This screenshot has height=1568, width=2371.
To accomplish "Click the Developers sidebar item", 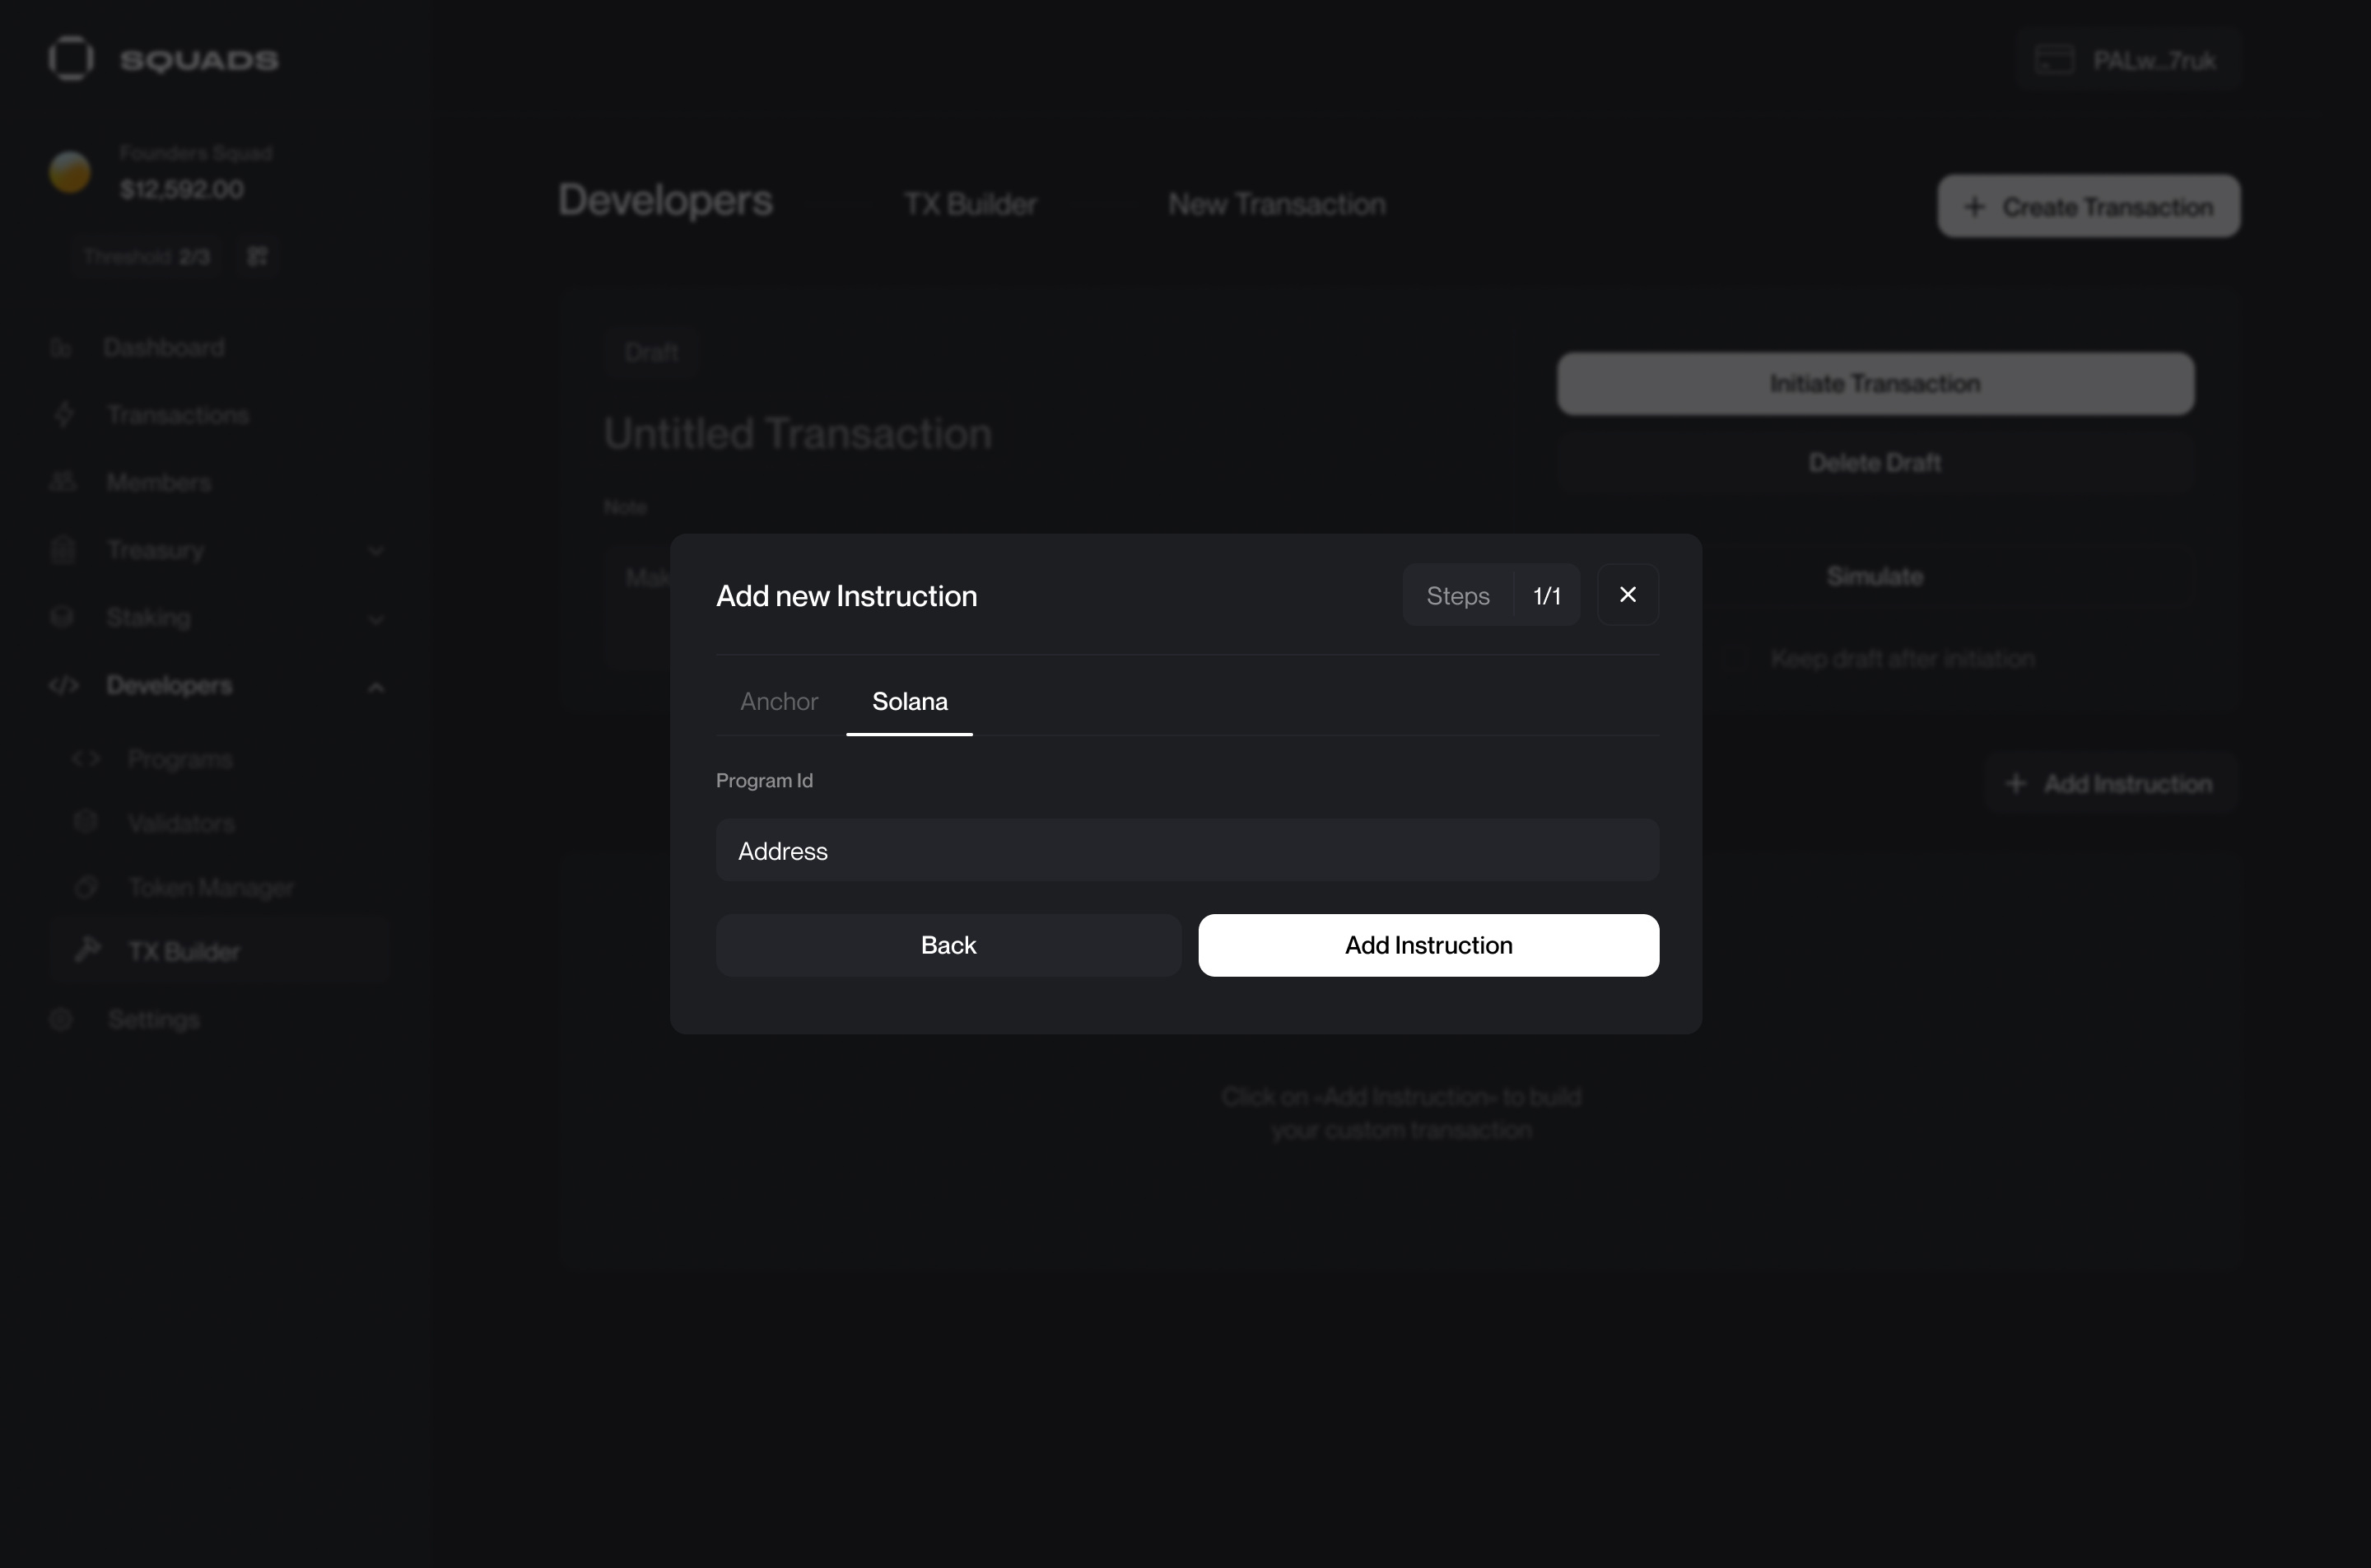I will [169, 685].
